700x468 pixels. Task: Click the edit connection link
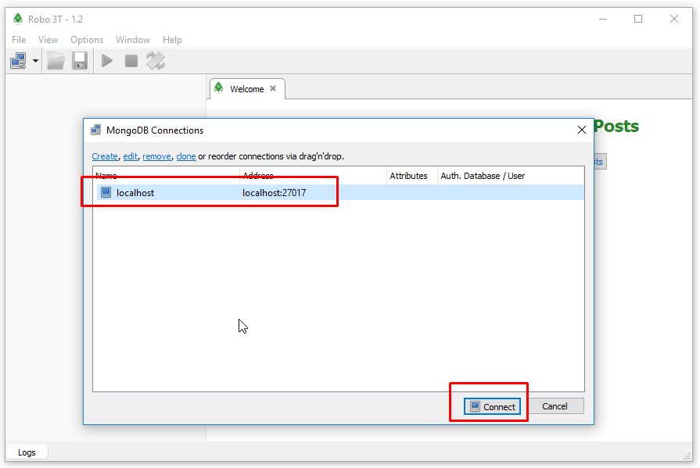coord(130,156)
